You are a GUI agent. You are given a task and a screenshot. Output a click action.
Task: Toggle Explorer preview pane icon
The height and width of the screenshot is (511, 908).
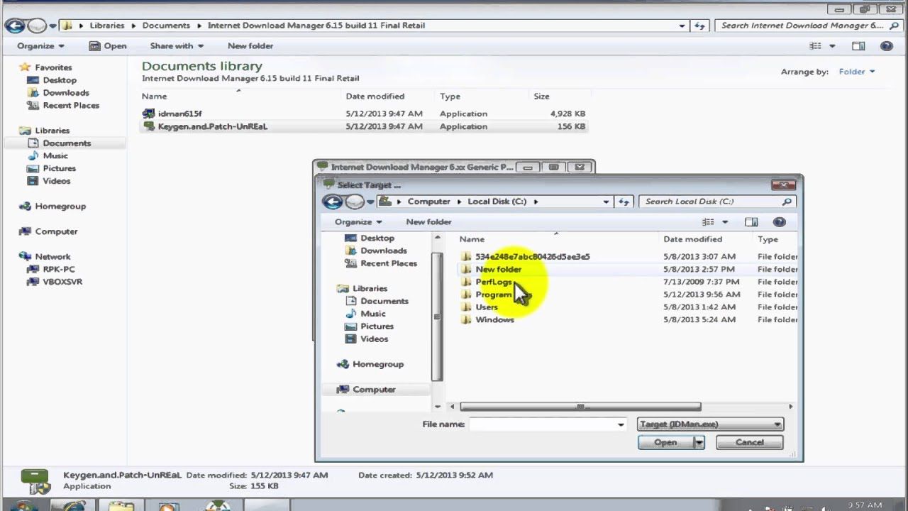(858, 46)
